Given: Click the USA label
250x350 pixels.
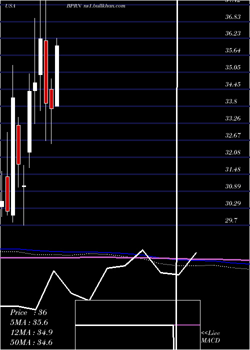Looking at the screenshot, I should [x=10, y=6].
